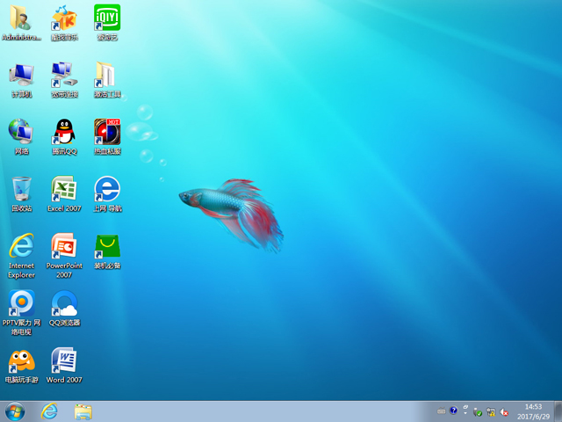The width and height of the screenshot is (562, 422).
Task: Launch Internet Explorer from the taskbar
Action: point(50,411)
